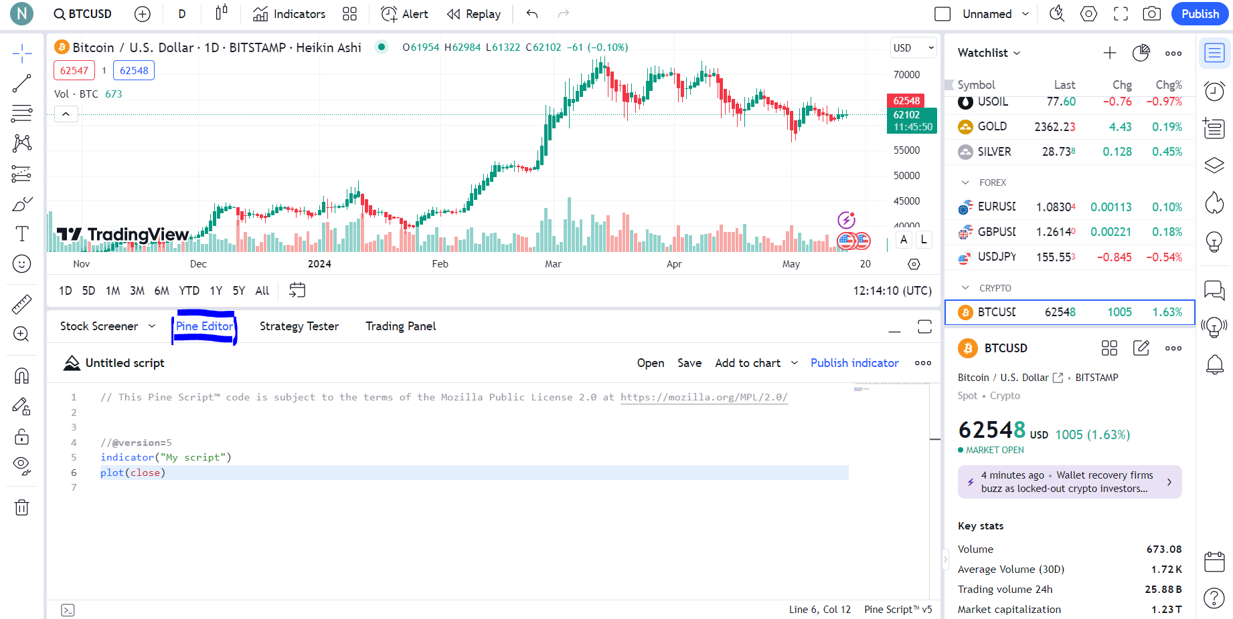Activate the ruler measure tool
Image resolution: width=1233 pixels, height=619 pixels.
tap(21, 304)
